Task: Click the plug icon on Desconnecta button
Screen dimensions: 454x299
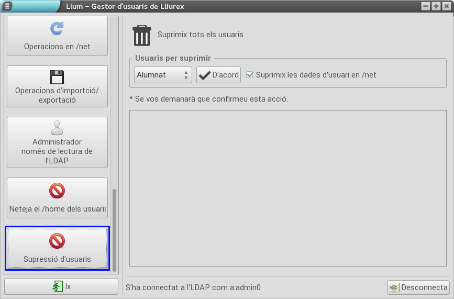Action: [394, 287]
